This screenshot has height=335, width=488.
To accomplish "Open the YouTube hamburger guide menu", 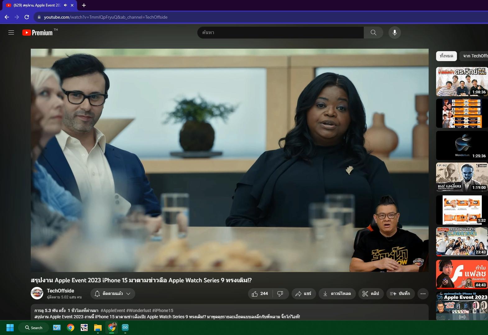I will click(11, 33).
